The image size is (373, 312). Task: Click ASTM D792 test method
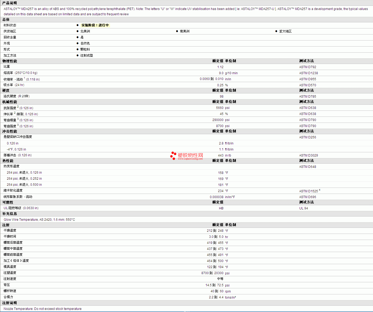pyautogui.click(x=307, y=67)
